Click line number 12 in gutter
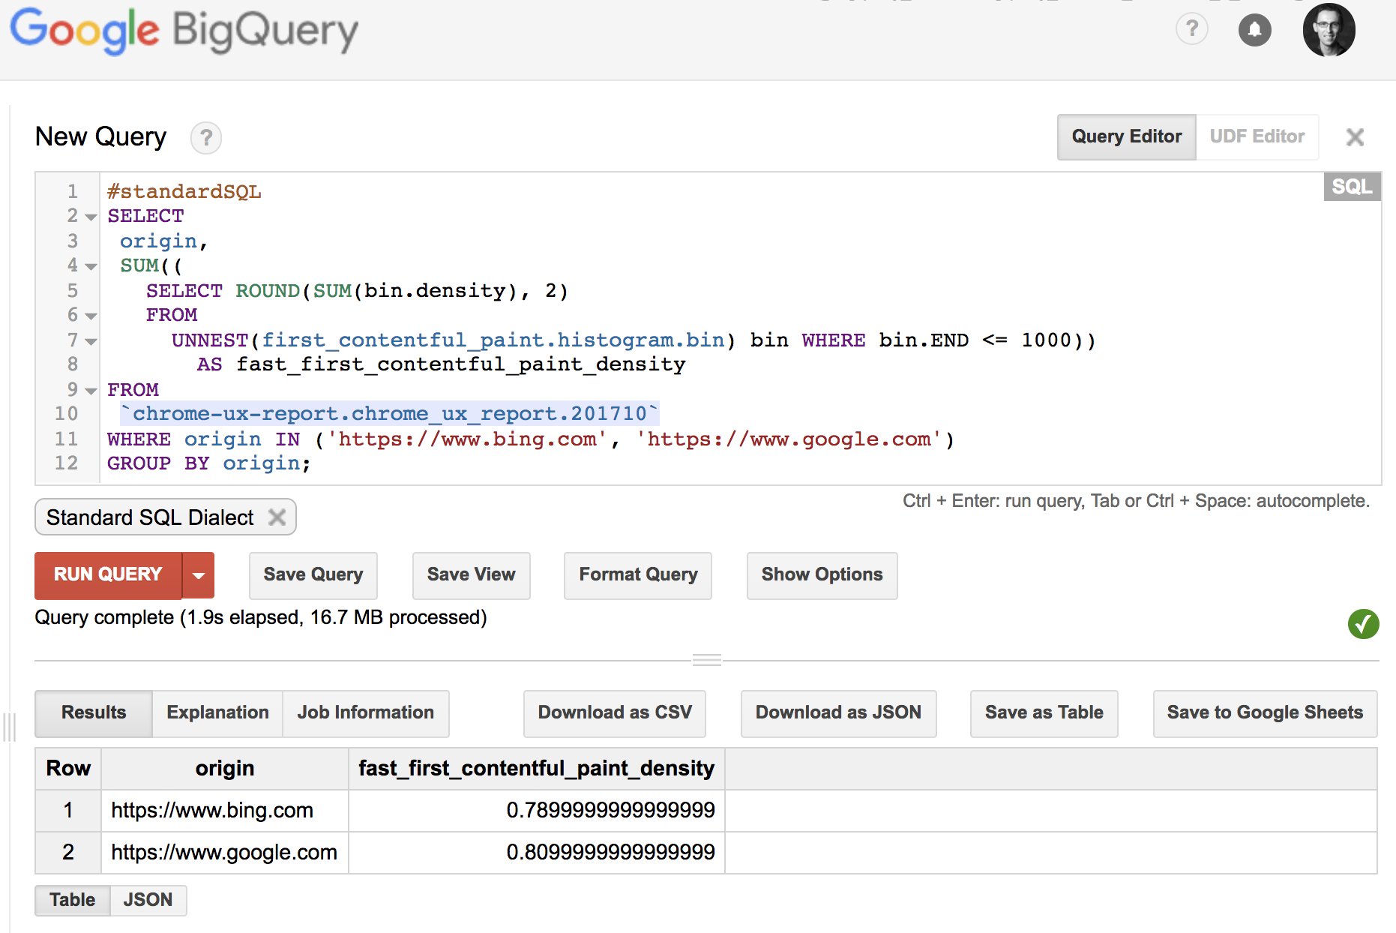 67,463
